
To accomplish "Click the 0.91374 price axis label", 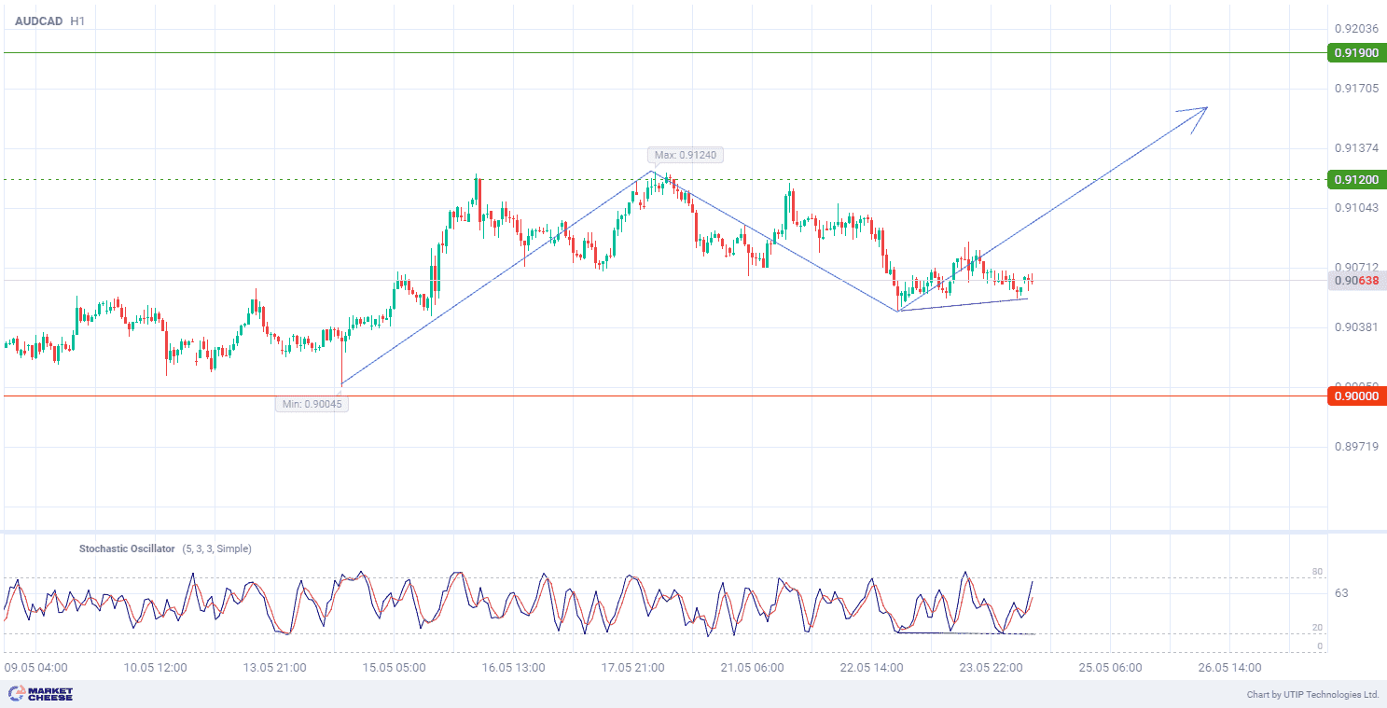I will 1356,148.
